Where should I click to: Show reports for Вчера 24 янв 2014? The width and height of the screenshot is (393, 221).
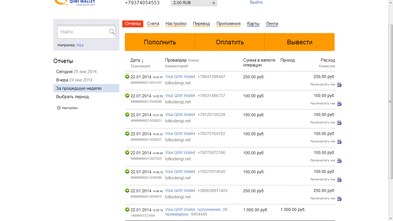pos(74,80)
